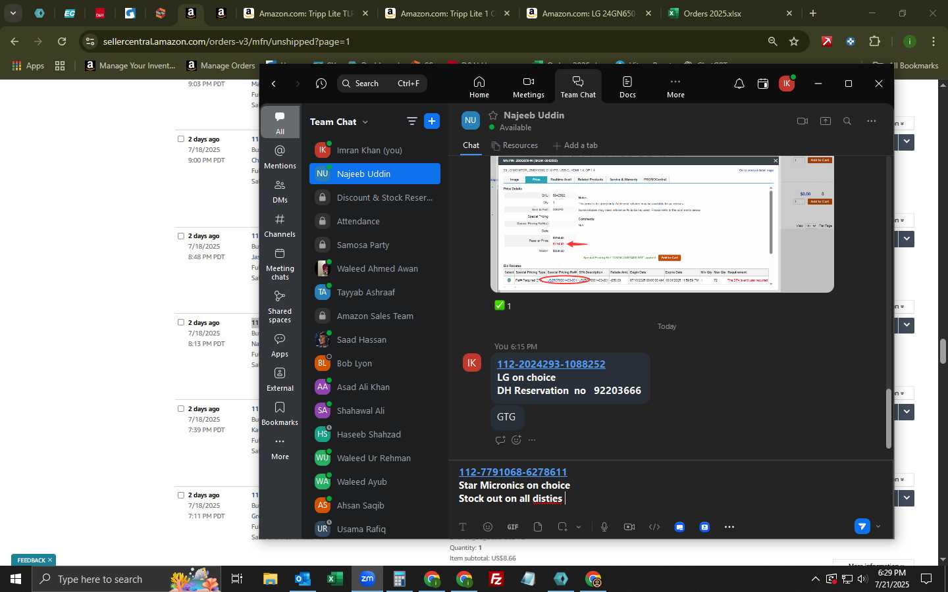Viewport: 948px width, 592px height.
Task: Open Manage Your Inventory bookmark
Action: coord(130,66)
